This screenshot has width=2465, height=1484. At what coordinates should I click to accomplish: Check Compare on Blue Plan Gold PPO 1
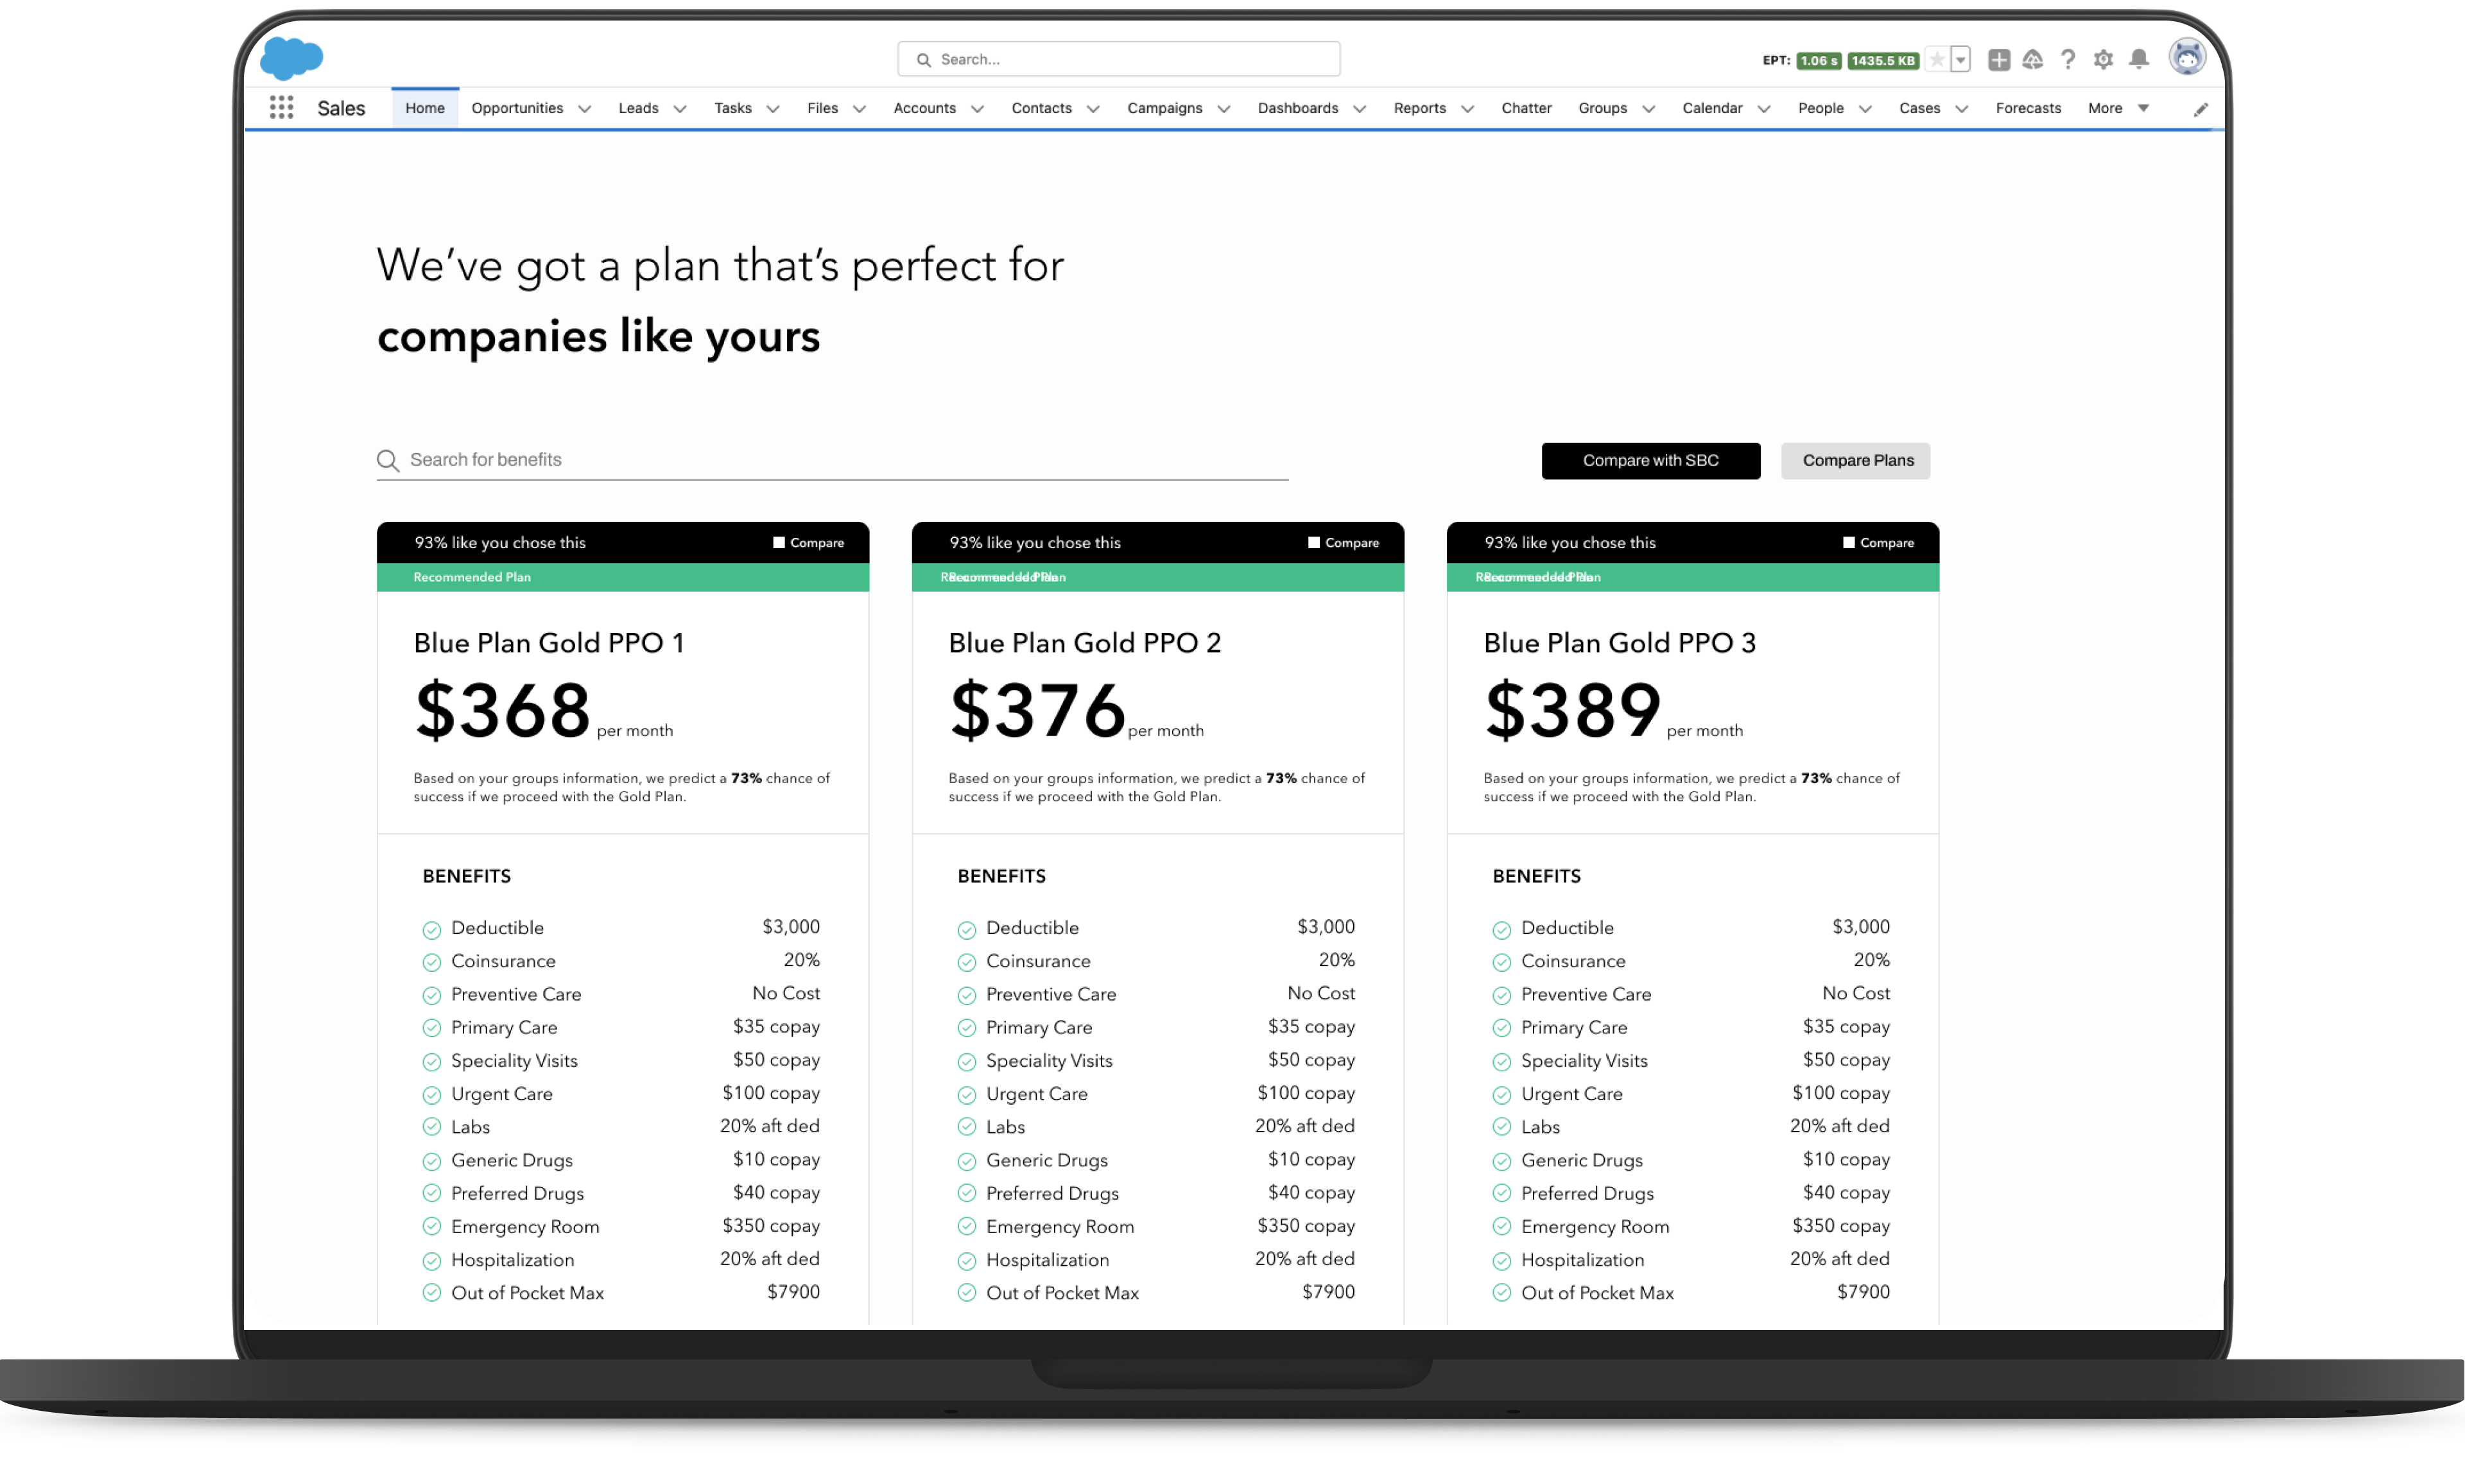778,543
